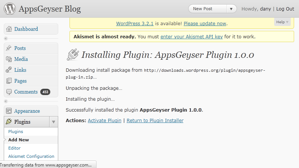This screenshot has width=299, height=168.
Task: Click the Comments speech bubble icon
Action: pos(9,92)
